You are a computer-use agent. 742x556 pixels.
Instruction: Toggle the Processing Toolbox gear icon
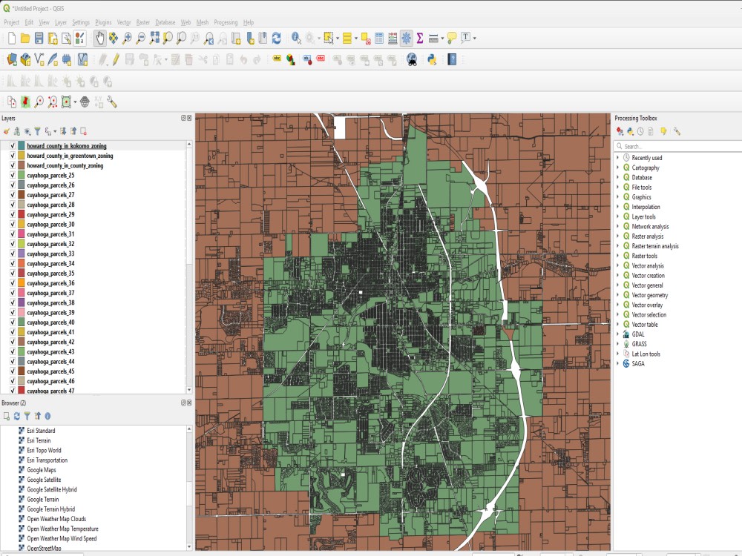(406, 39)
